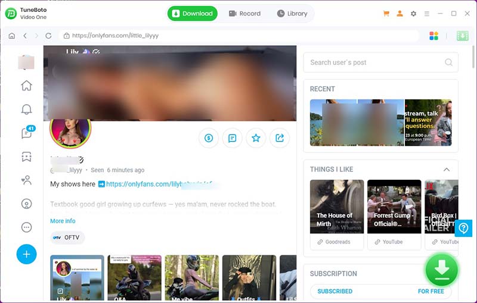Go to the sidebar Home icon
The height and width of the screenshot is (303, 477).
(x=26, y=86)
